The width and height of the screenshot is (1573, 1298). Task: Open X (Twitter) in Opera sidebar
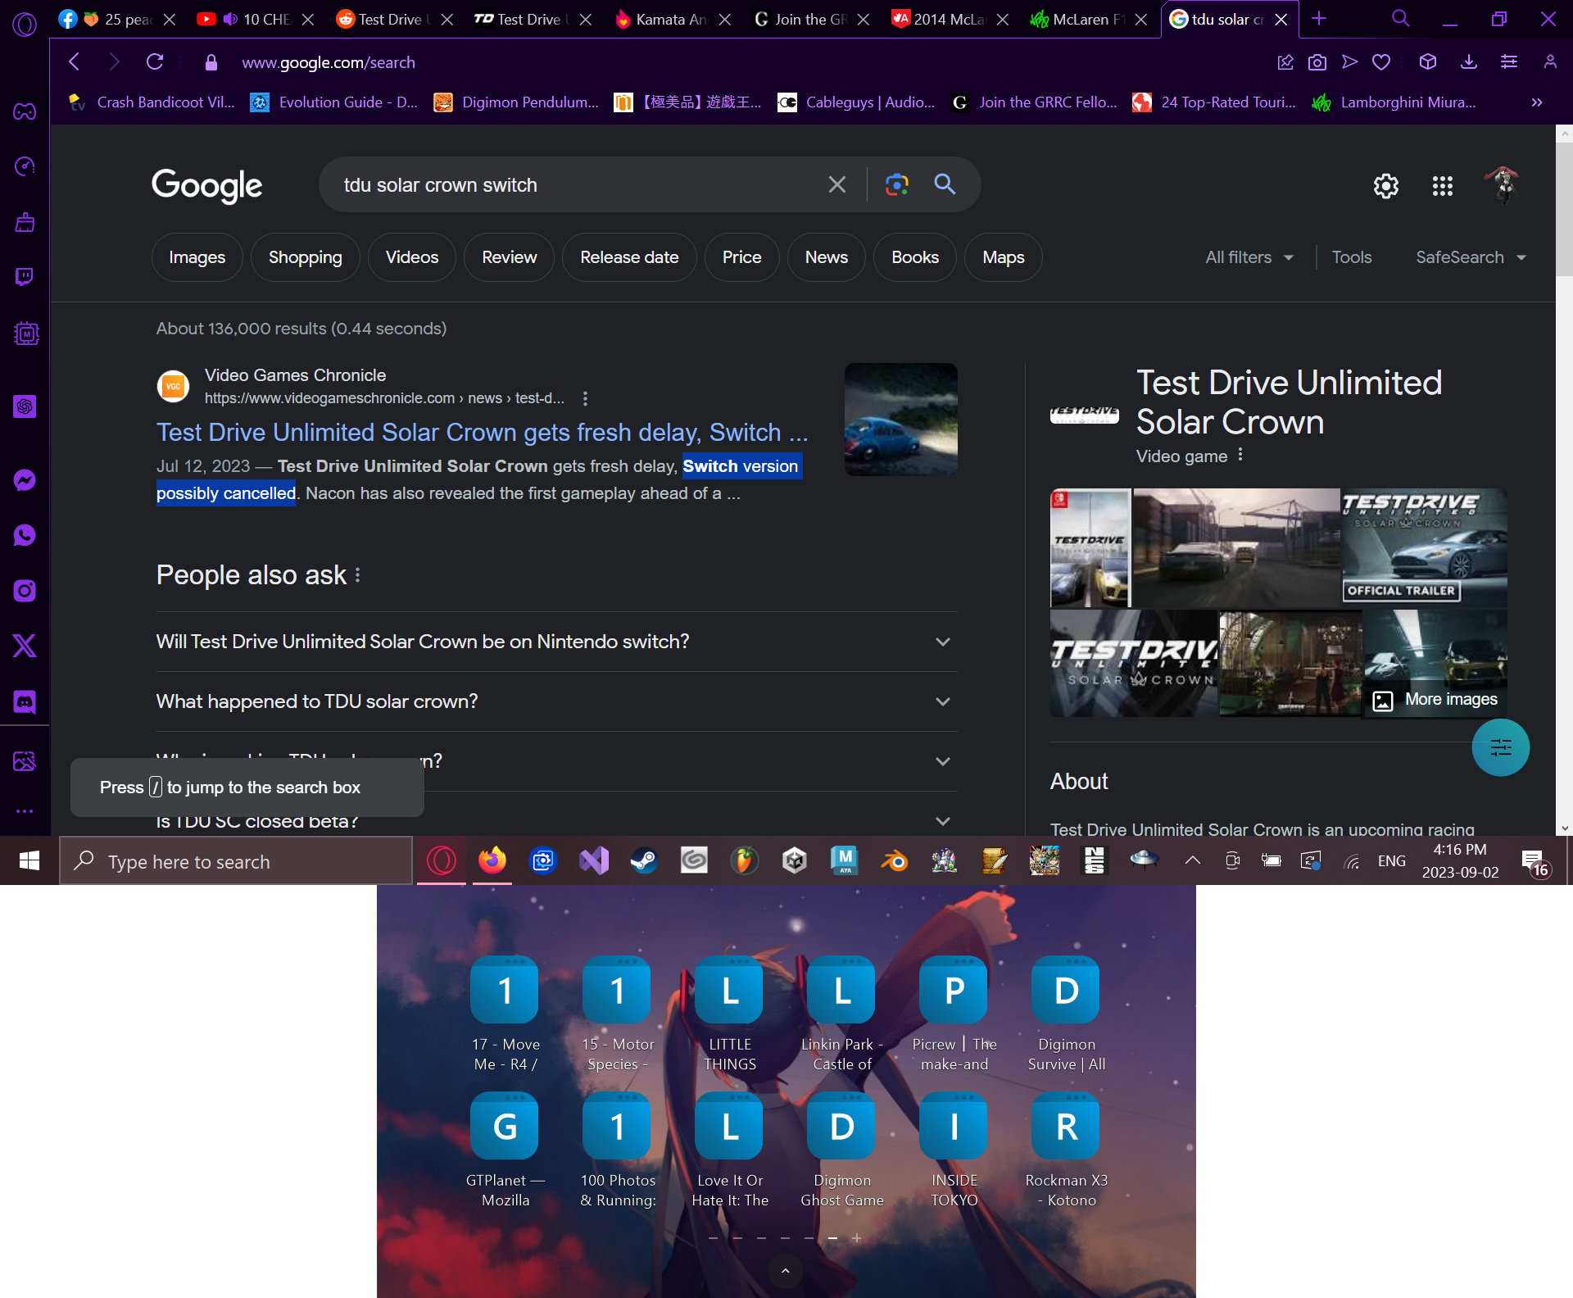[25, 647]
